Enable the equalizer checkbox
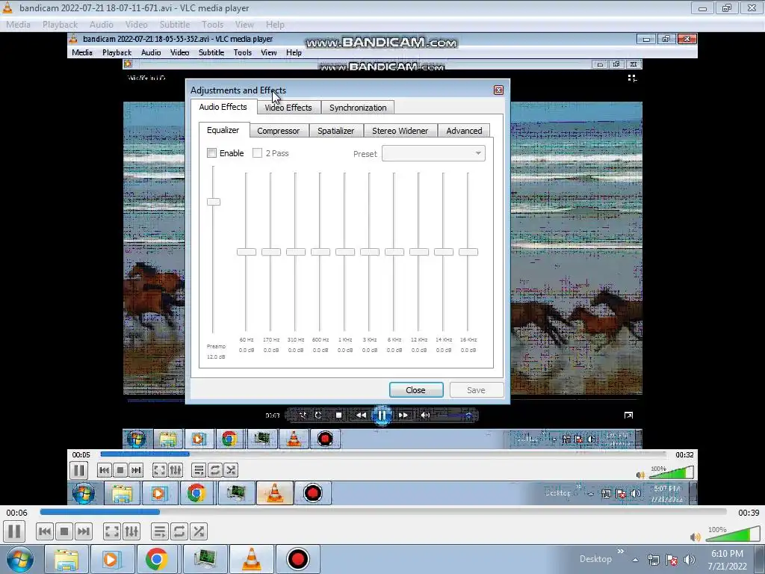Image resolution: width=765 pixels, height=574 pixels. (211, 153)
